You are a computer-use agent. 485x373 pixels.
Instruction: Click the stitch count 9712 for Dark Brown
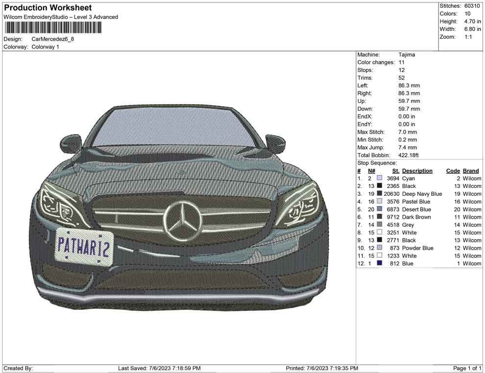[393, 217]
